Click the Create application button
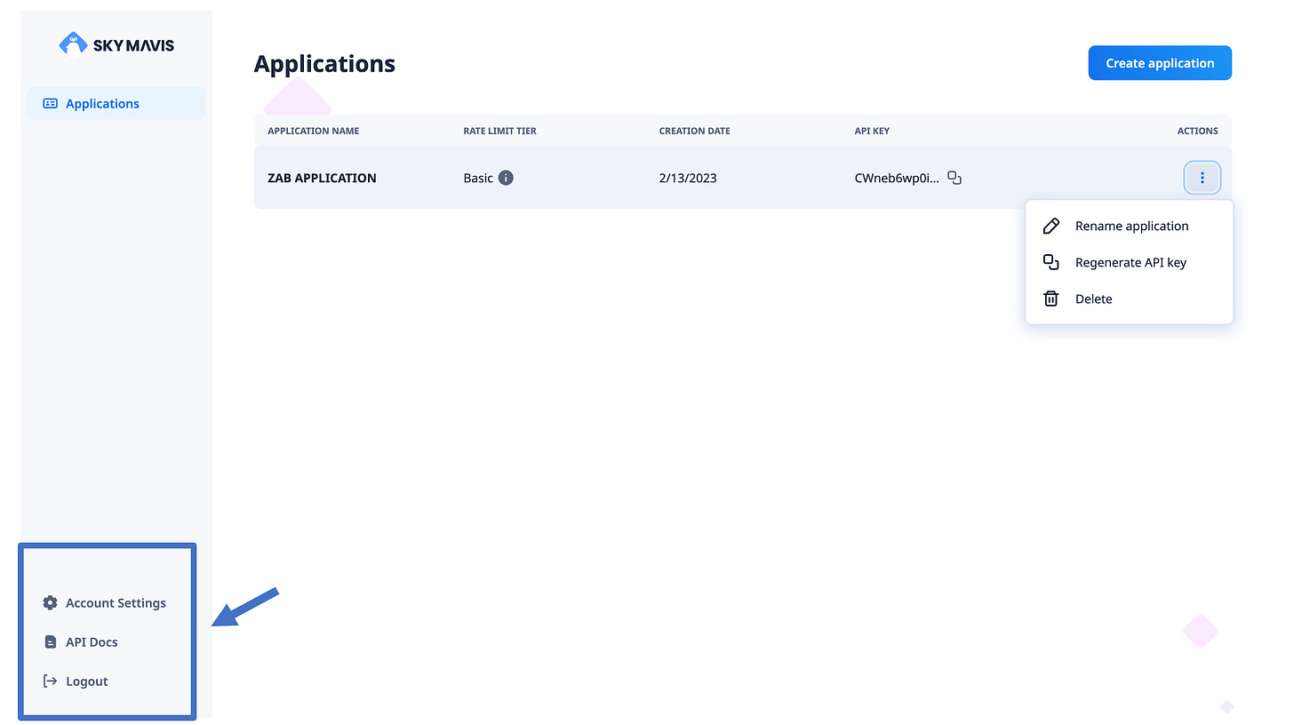1294x725 pixels. click(x=1160, y=63)
